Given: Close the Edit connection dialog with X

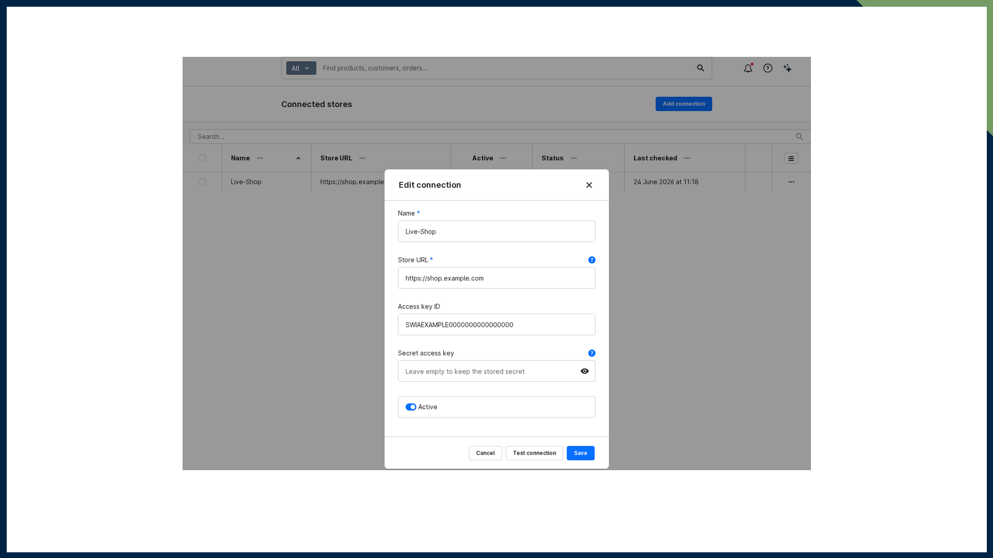Looking at the screenshot, I should click(x=589, y=185).
